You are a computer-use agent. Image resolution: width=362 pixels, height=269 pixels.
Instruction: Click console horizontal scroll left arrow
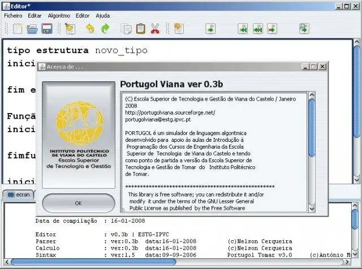coord(7,262)
